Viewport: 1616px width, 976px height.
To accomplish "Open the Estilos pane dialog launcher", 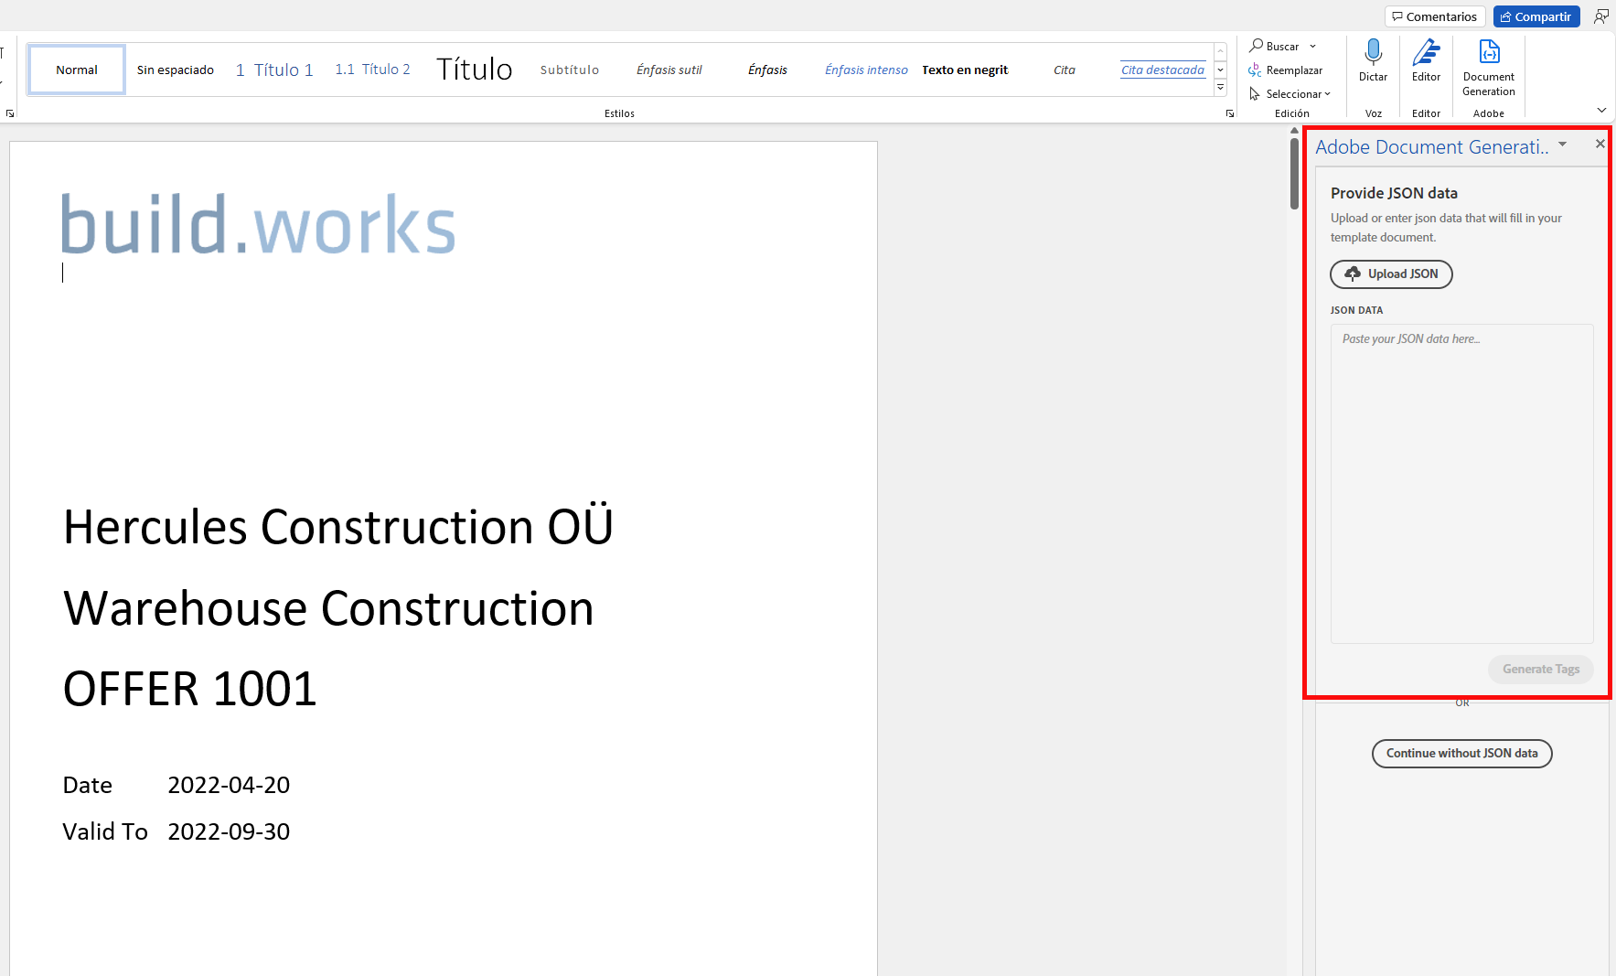I will point(1229,113).
